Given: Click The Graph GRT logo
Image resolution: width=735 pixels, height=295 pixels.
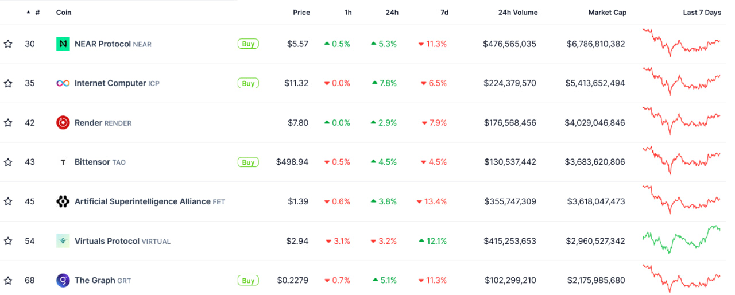Looking at the screenshot, I should [63, 281].
